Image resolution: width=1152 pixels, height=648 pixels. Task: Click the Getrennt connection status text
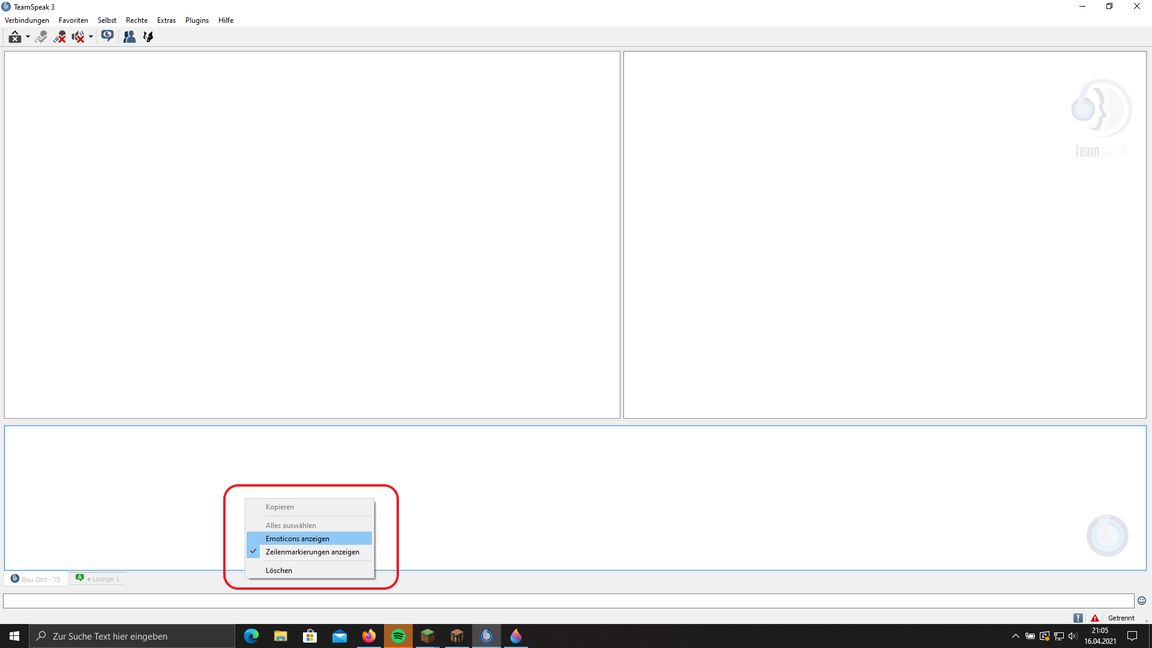click(x=1121, y=618)
